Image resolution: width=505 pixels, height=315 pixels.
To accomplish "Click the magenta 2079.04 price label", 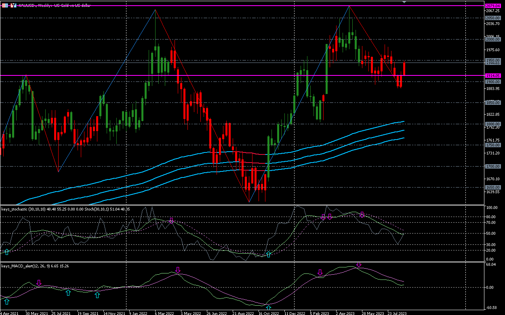I will point(493,6).
